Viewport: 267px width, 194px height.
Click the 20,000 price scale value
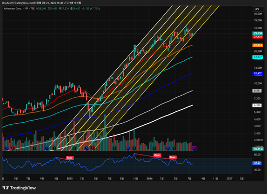258,51
